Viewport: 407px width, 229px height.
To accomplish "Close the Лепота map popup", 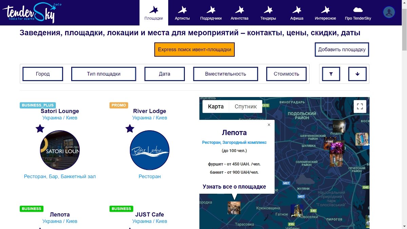I will [269, 125].
